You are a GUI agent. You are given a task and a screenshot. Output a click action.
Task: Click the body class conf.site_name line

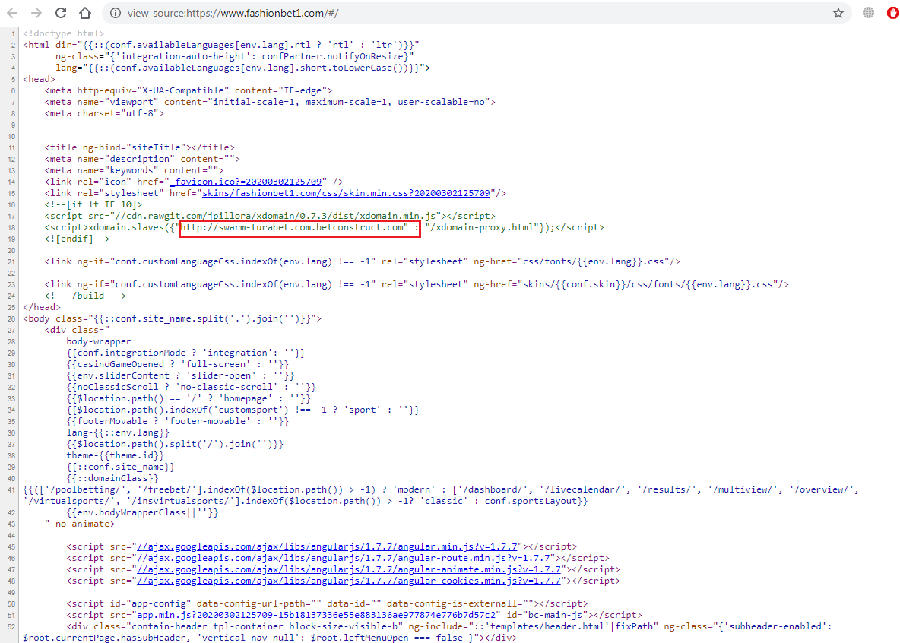tap(173, 318)
